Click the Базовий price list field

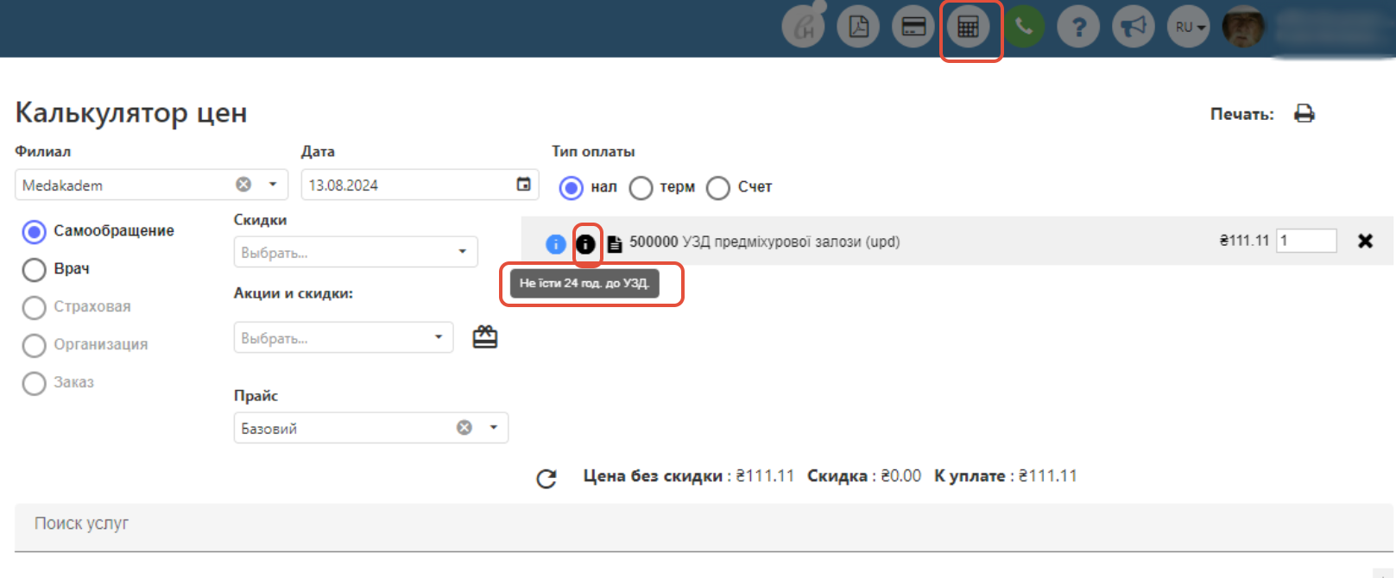(371, 428)
